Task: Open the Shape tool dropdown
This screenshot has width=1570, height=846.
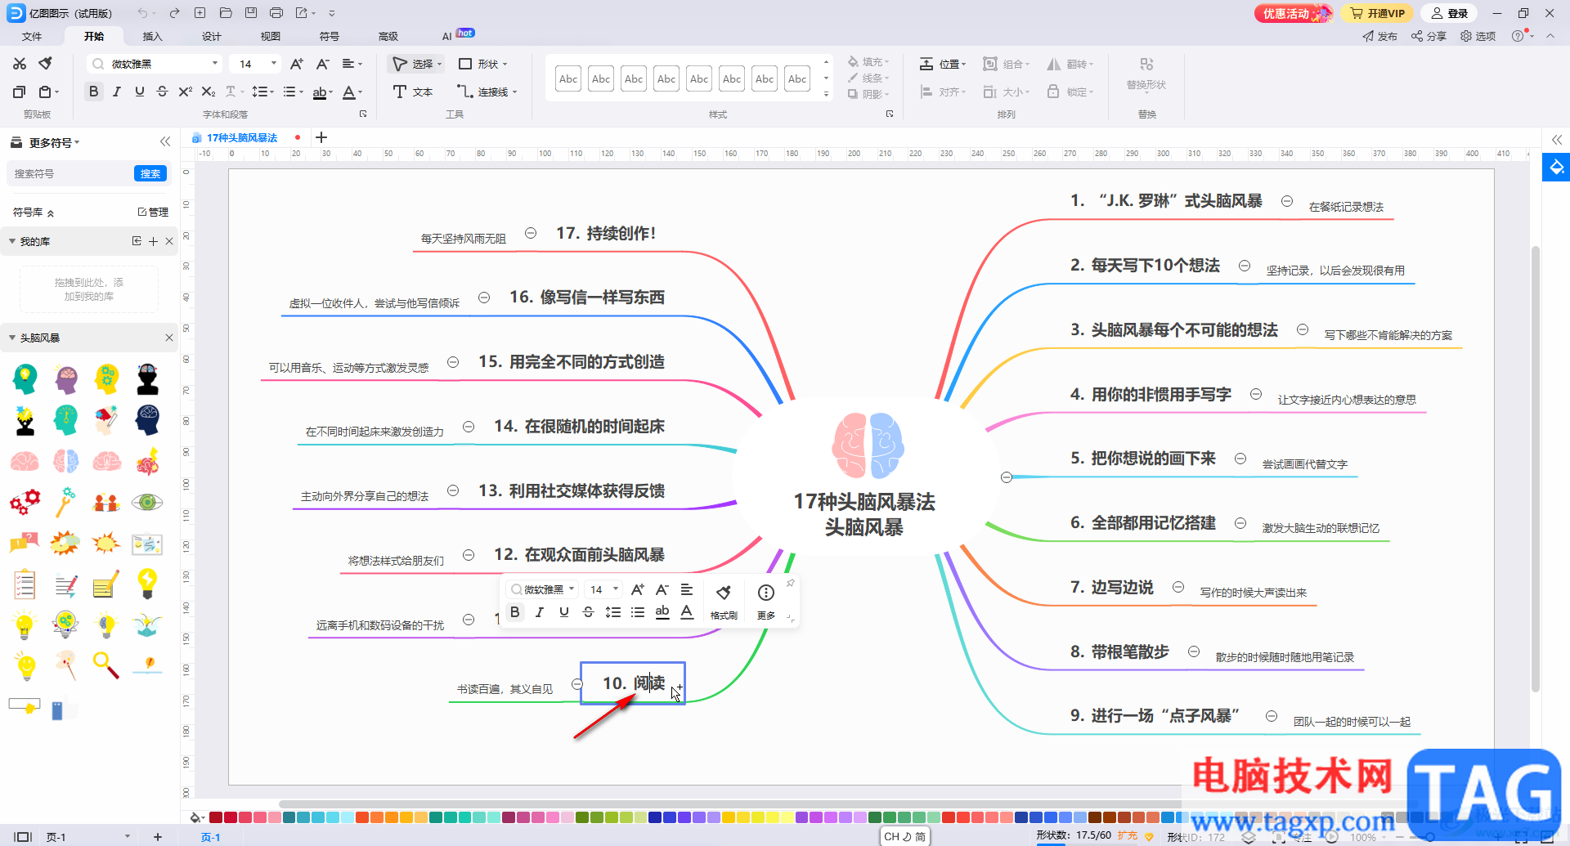Action: [x=483, y=64]
